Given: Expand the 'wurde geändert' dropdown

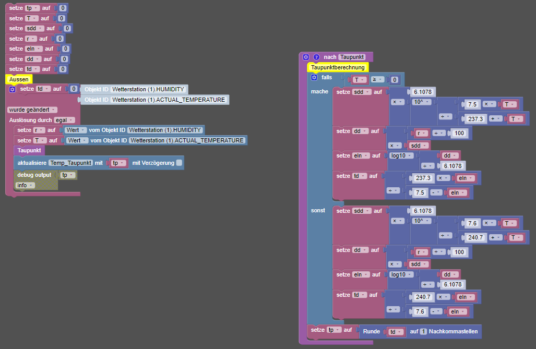Looking at the screenshot, I should [x=32, y=110].
